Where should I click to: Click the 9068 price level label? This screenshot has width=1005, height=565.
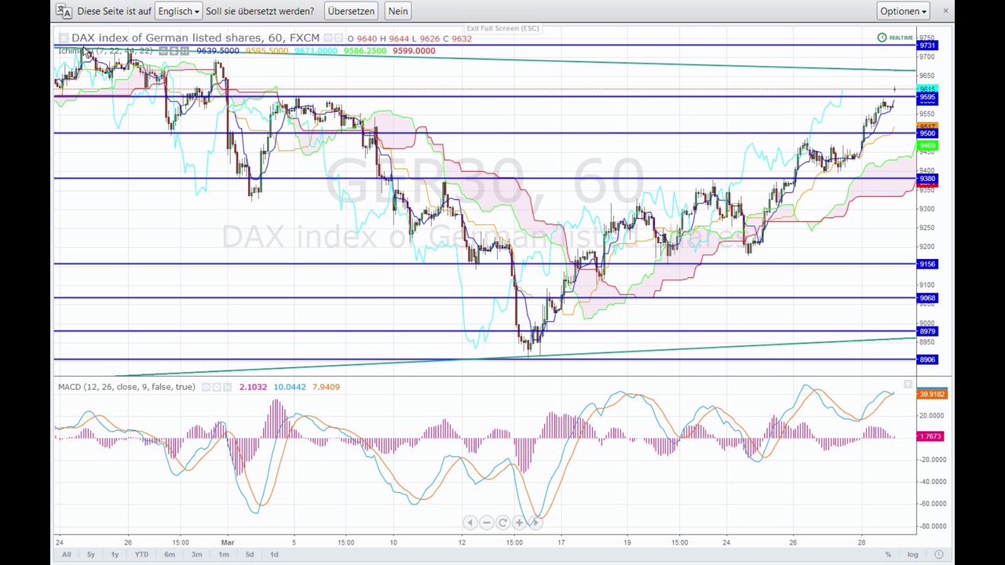point(927,298)
